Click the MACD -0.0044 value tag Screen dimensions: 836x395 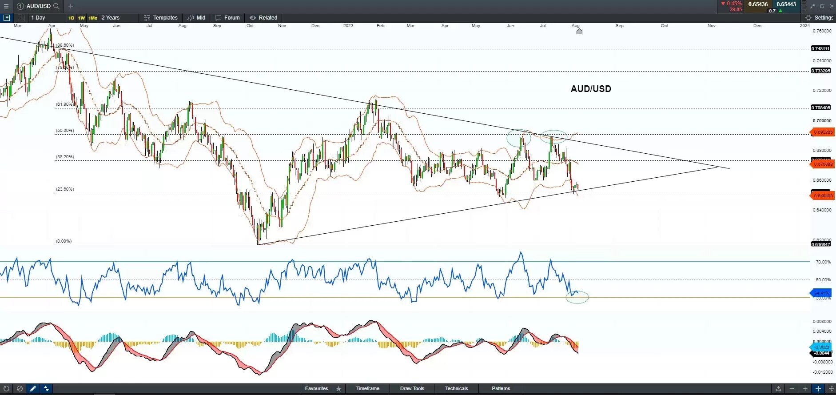tap(820, 353)
